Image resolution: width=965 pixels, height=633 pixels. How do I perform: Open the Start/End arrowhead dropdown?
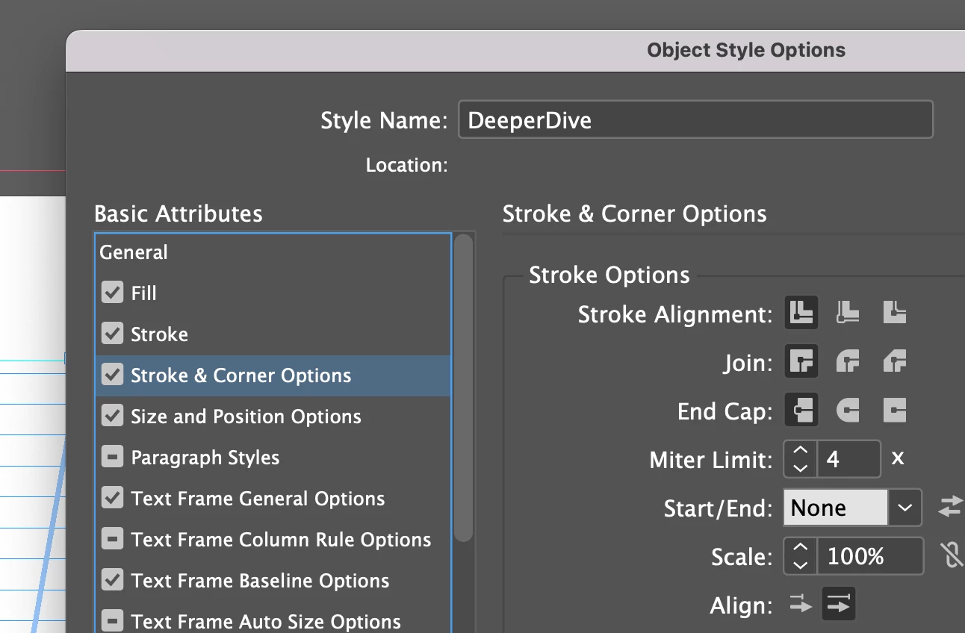(905, 508)
